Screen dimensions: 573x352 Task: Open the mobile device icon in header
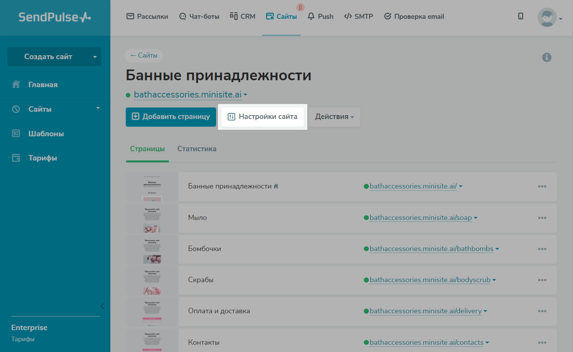point(520,16)
